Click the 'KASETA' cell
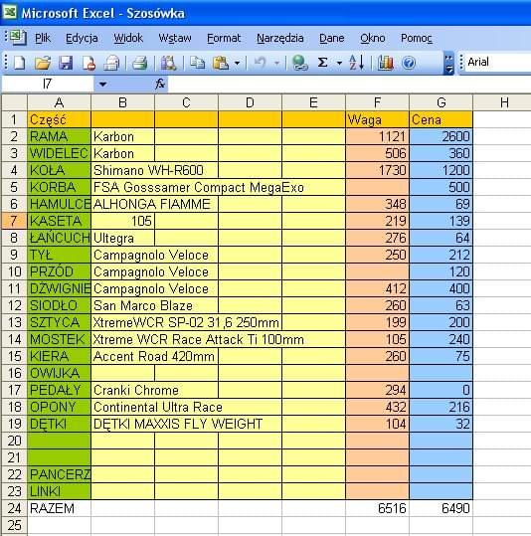Screen dimensions: 531x536 [59, 221]
